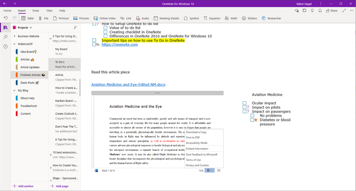Screen dimensions: 356x191
Task: Attach a File via paperclip icon
Action: [43, 18]
